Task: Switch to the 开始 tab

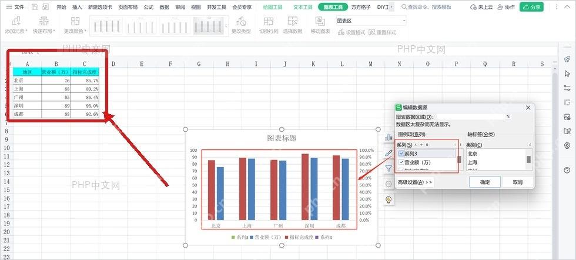Action: click(62, 7)
